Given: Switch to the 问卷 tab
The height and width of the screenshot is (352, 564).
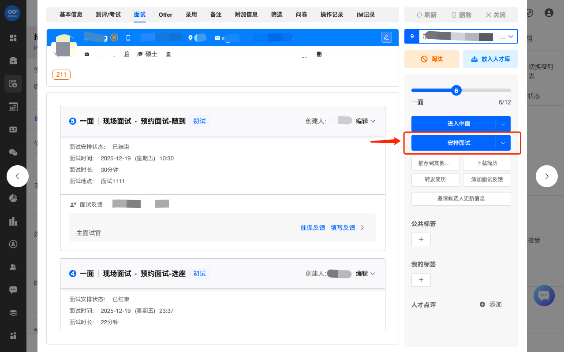Looking at the screenshot, I should [x=302, y=15].
